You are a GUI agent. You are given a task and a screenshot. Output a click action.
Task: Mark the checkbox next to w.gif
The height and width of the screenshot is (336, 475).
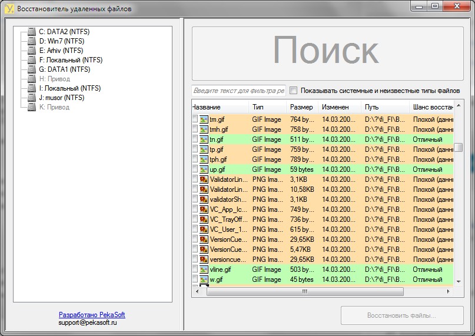tap(195, 279)
